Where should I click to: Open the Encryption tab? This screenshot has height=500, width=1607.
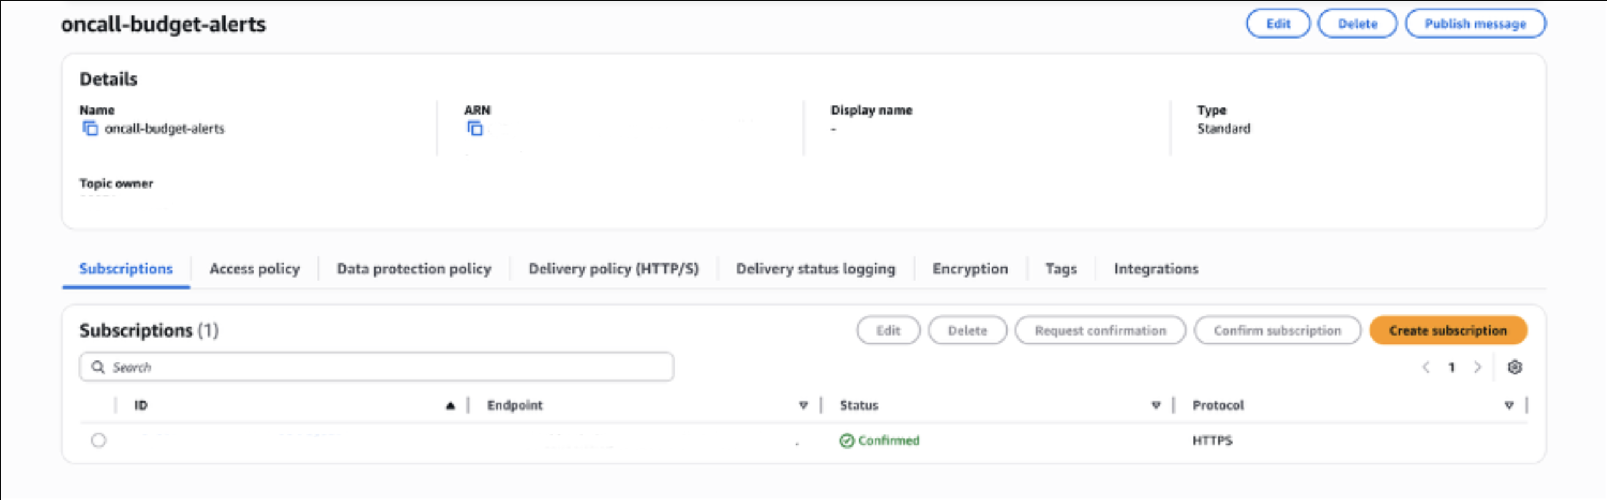970,269
